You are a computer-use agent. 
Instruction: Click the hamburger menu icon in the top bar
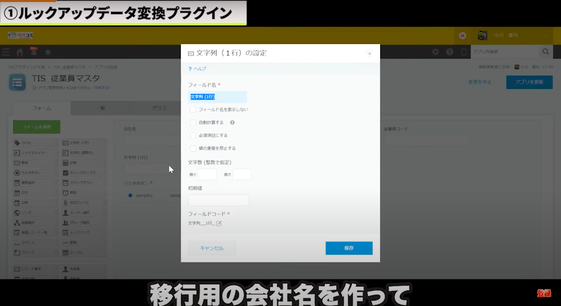6,52
